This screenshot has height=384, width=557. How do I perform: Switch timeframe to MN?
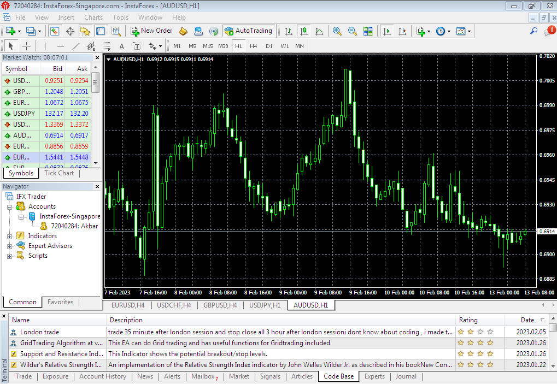point(300,46)
